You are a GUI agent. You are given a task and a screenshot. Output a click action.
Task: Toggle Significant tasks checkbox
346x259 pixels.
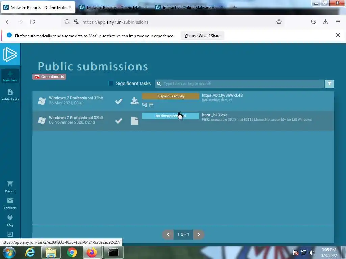[111, 83]
